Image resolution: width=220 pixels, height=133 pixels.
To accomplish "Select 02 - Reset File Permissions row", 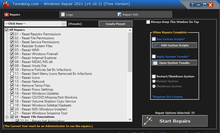I will [x=34, y=38].
